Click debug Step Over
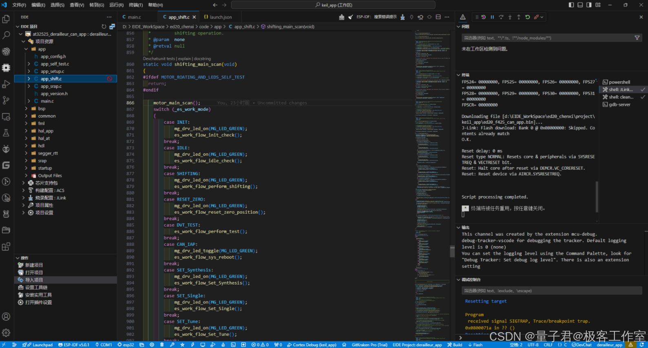648x348 pixels. [x=501, y=17]
